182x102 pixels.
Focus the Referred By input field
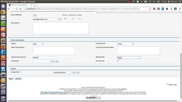point(129,58)
